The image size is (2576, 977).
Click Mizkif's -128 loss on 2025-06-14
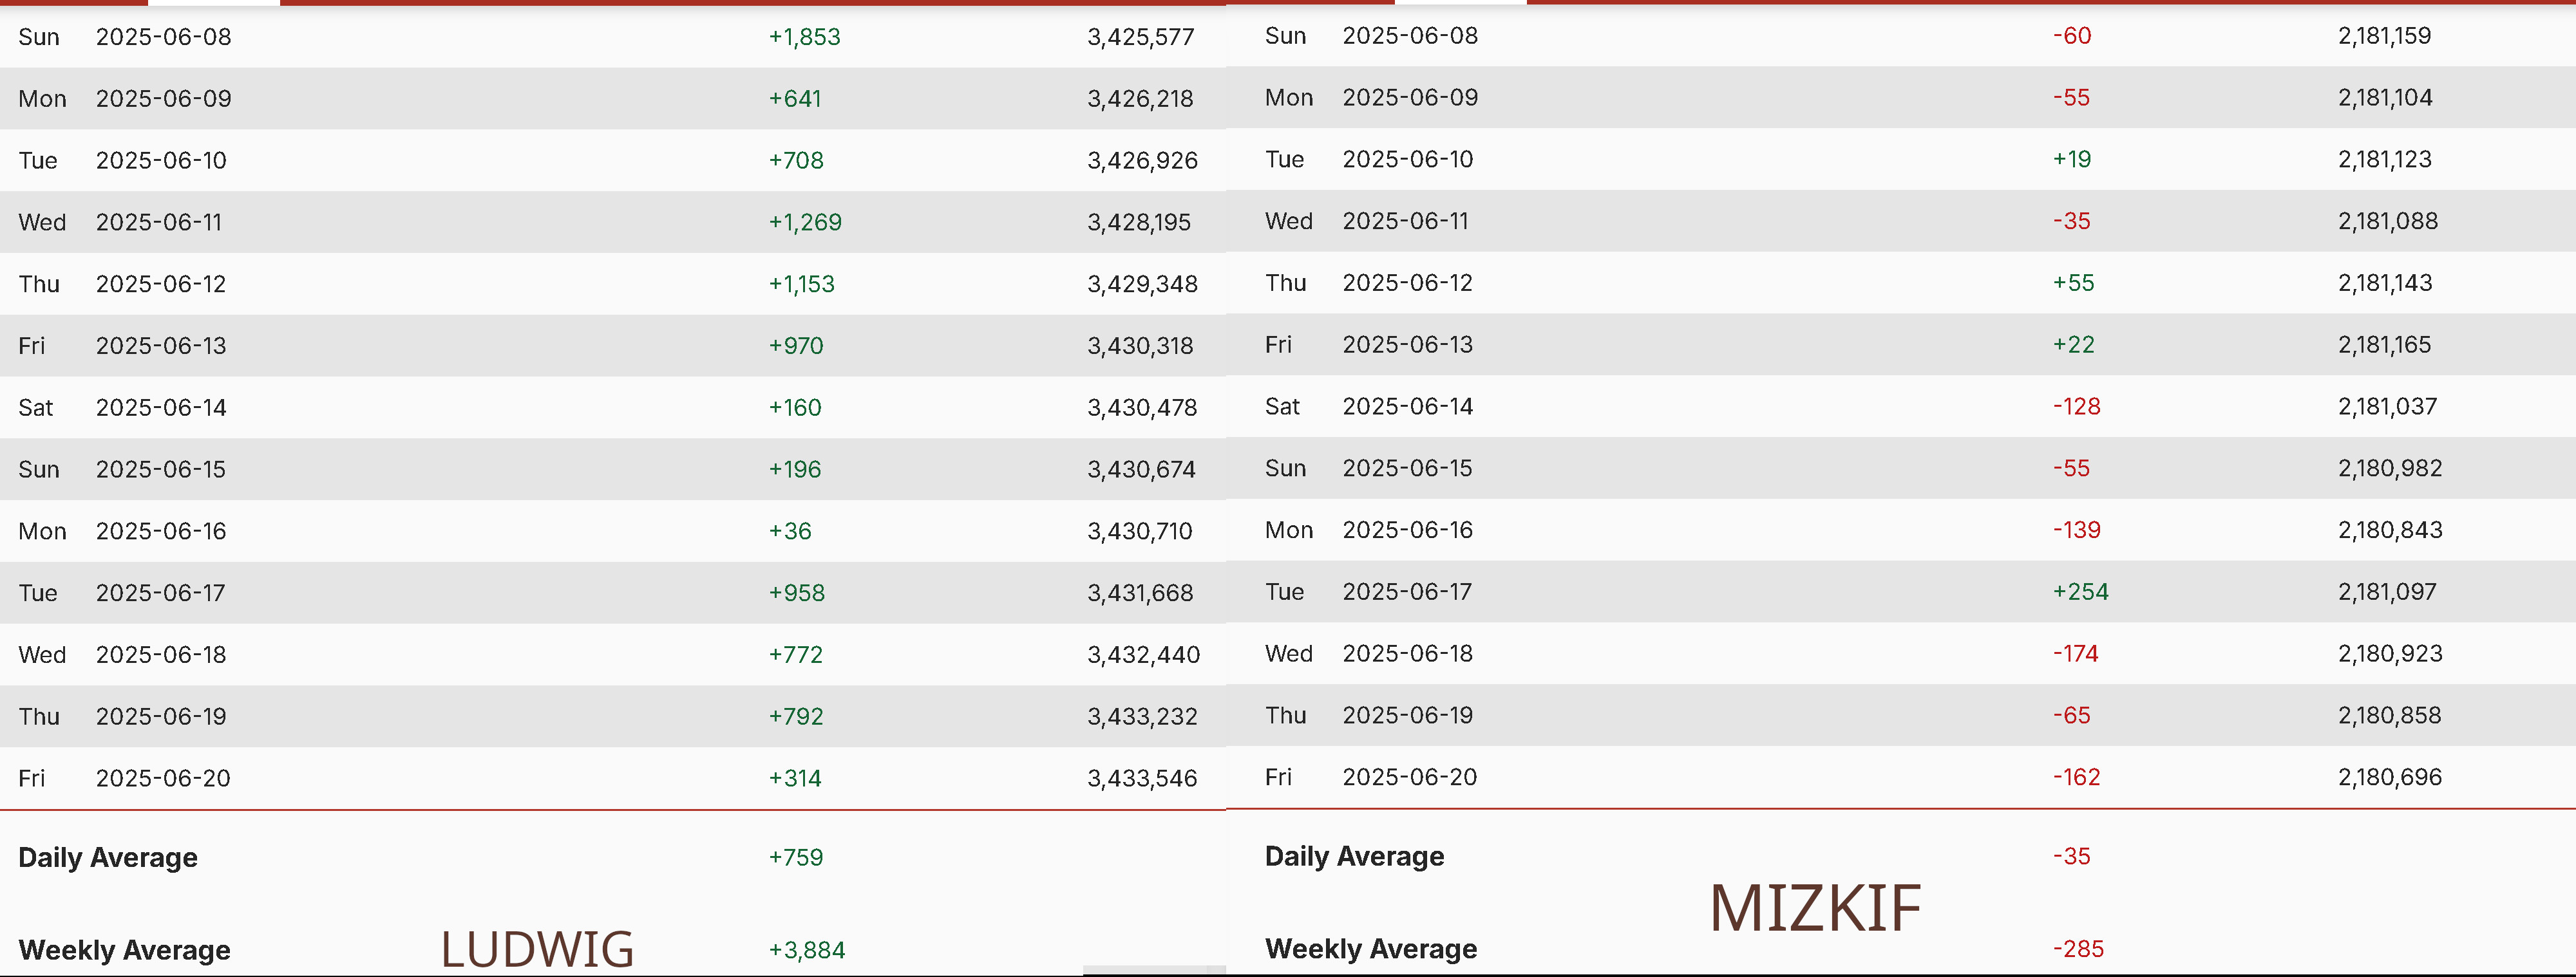click(2077, 407)
